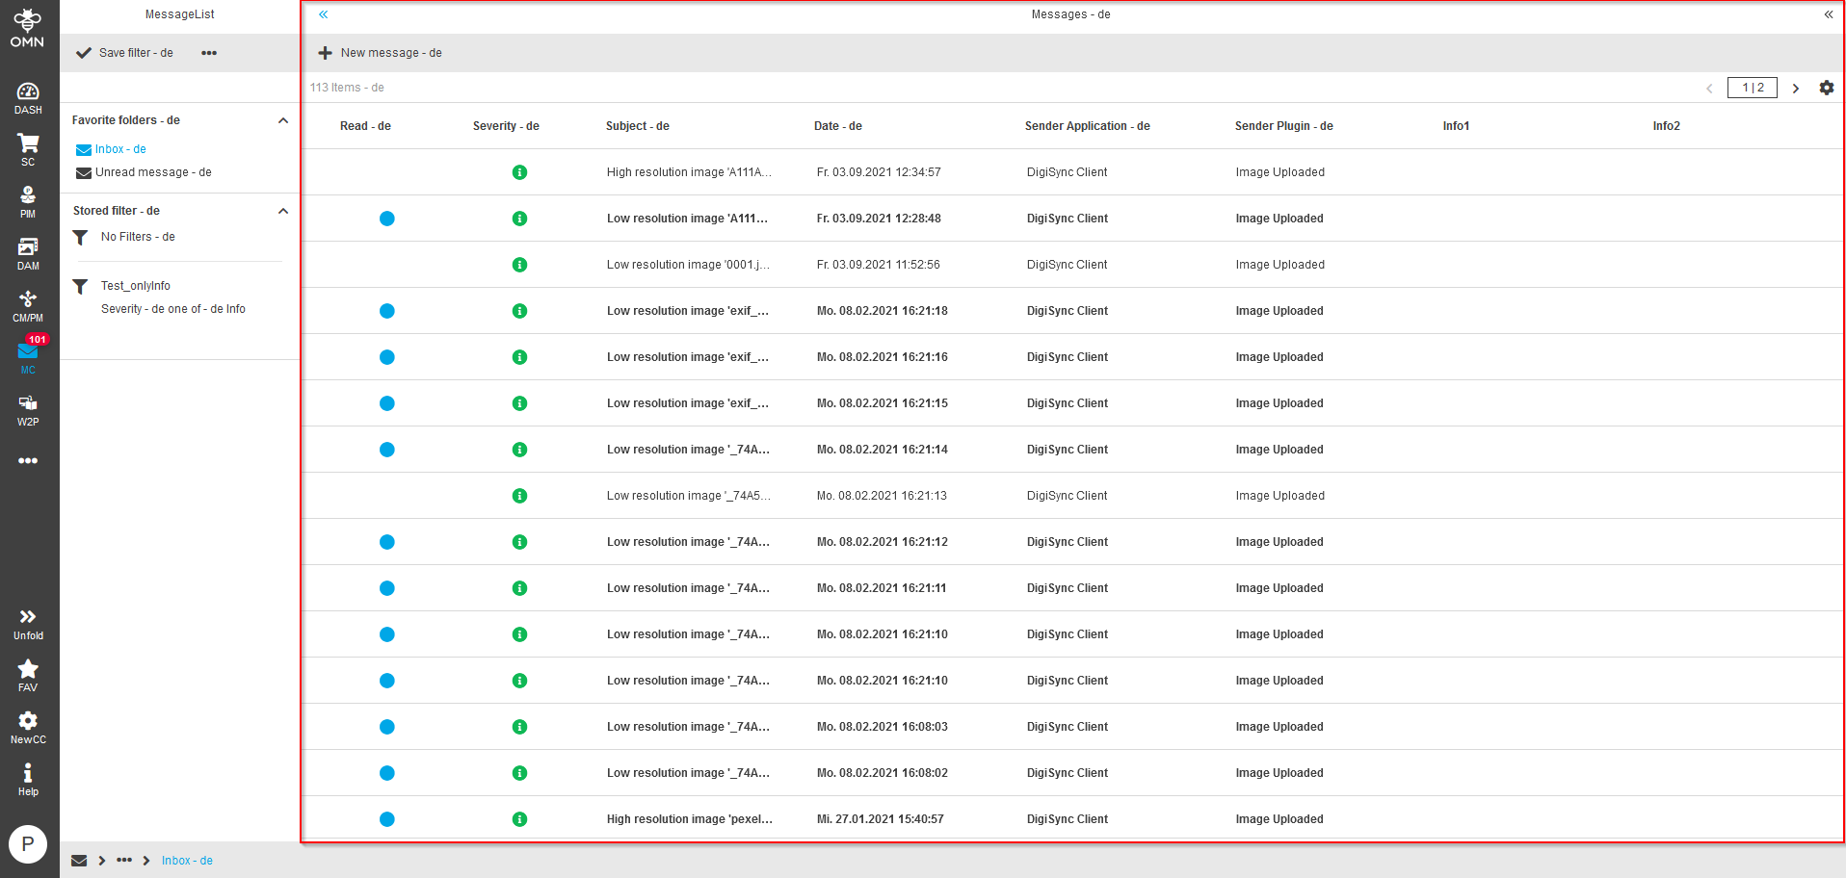
Task: Collapse the Stored filter section
Action: 283,211
